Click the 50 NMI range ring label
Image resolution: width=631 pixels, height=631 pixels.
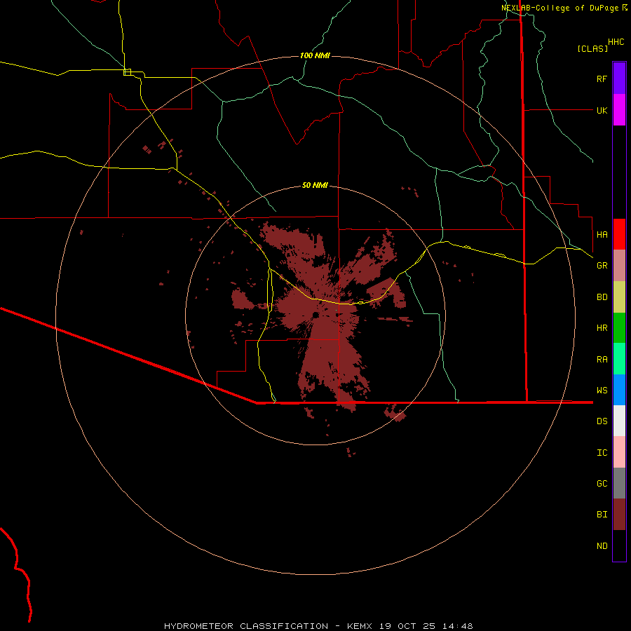coord(315,185)
